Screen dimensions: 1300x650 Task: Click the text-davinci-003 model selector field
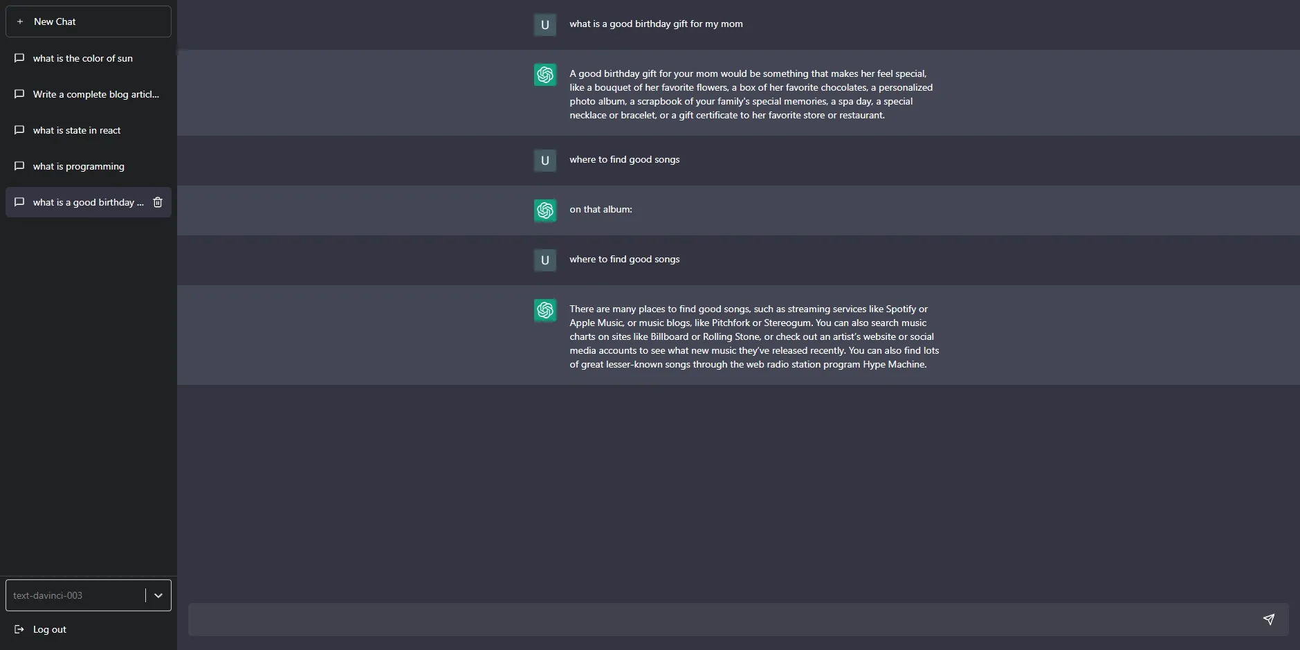[x=75, y=595]
